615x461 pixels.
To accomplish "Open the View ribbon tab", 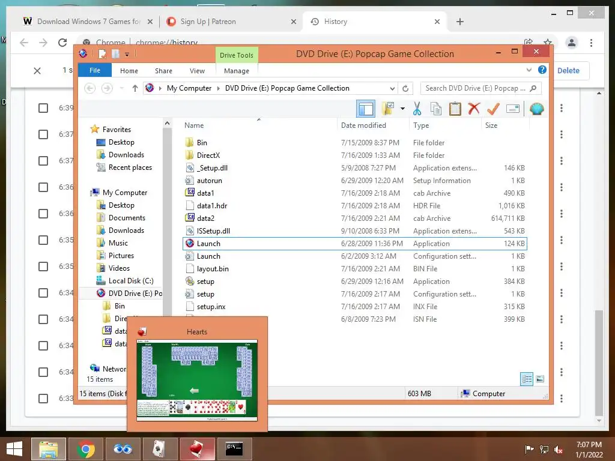I will (x=197, y=71).
